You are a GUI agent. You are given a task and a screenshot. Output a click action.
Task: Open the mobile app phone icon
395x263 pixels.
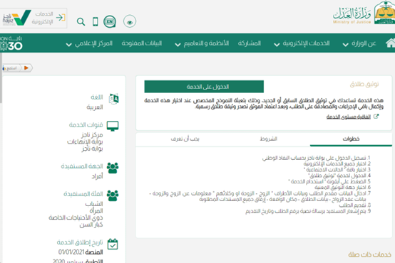click(96, 21)
